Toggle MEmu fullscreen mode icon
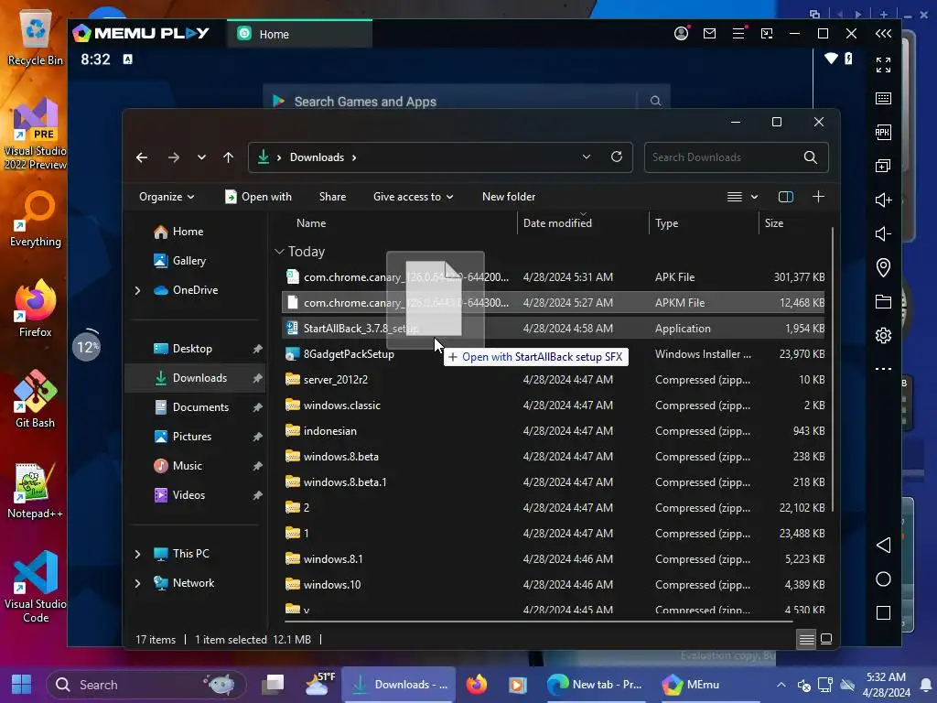937x703 pixels. [x=883, y=65]
